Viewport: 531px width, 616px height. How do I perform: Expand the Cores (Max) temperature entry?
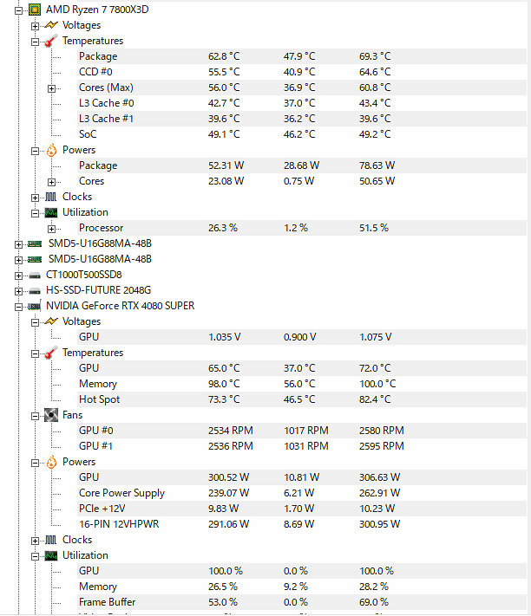point(51,88)
